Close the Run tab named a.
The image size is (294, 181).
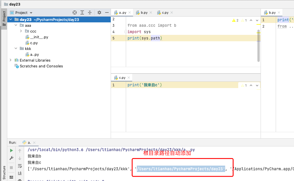tap(34, 143)
